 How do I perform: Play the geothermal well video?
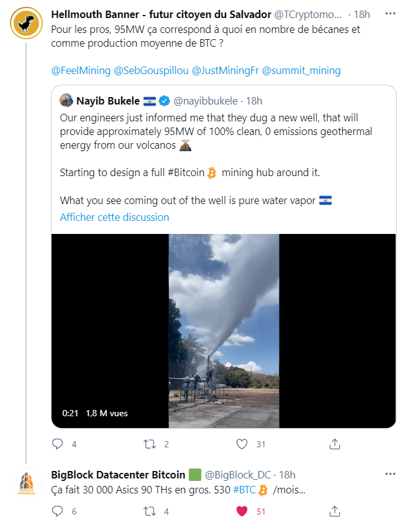[223, 330]
